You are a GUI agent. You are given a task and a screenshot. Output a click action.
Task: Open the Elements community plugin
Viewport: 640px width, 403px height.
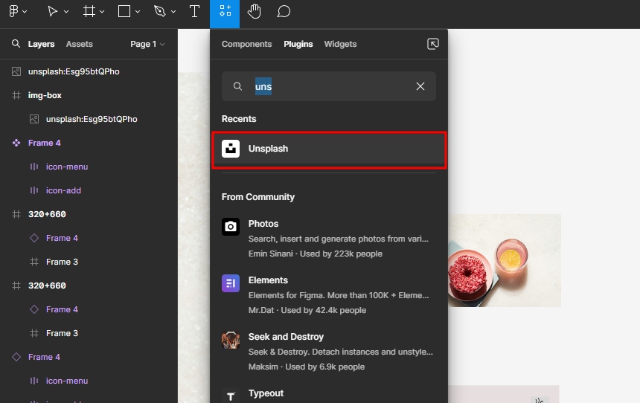coord(329,295)
